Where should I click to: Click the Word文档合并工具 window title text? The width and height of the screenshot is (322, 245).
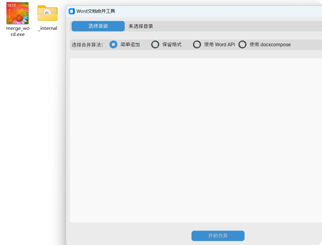coord(96,11)
